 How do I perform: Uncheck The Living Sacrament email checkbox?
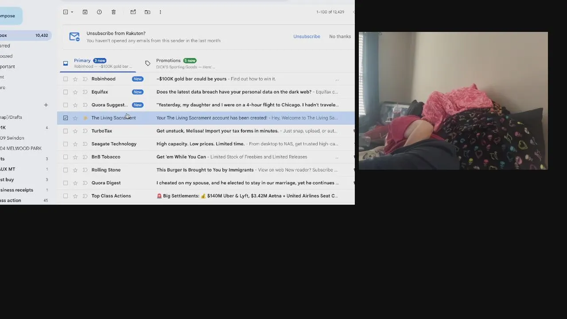pyautogui.click(x=66, y=118)
